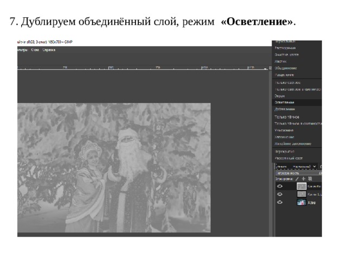Click the horizontal ruler above the canvas
347x260 pixels.
coord(143,67)
